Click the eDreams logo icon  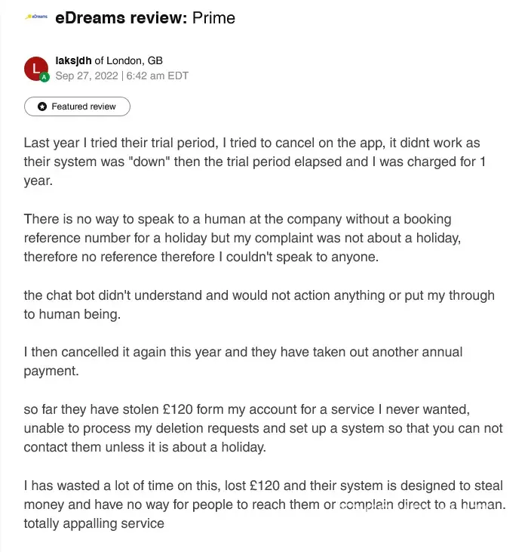tap(36, 17)
